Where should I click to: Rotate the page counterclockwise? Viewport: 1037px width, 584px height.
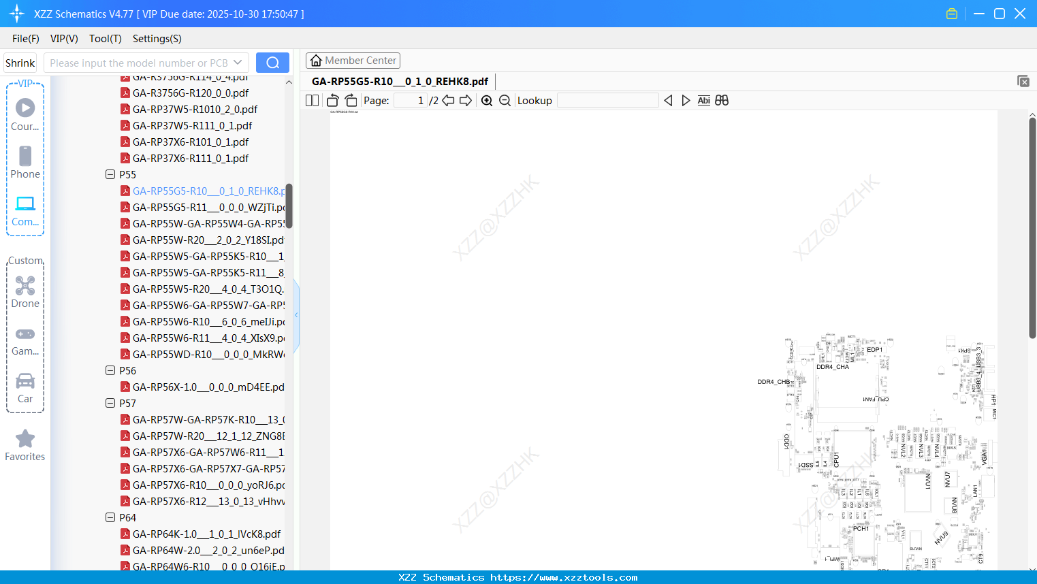(333, 100)
